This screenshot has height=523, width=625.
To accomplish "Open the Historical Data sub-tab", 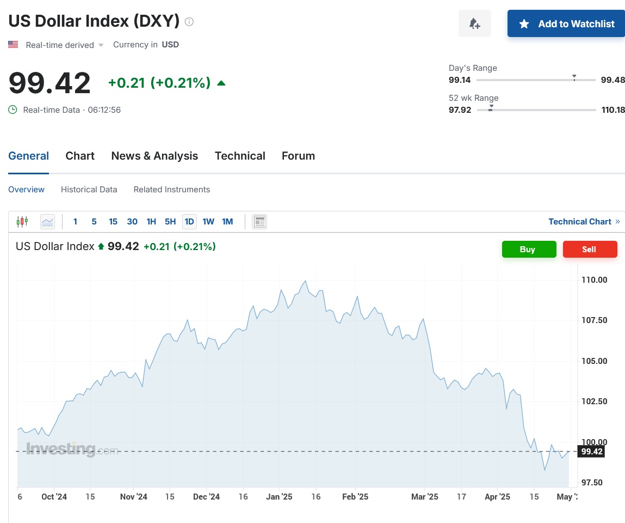I will point(89,190).
